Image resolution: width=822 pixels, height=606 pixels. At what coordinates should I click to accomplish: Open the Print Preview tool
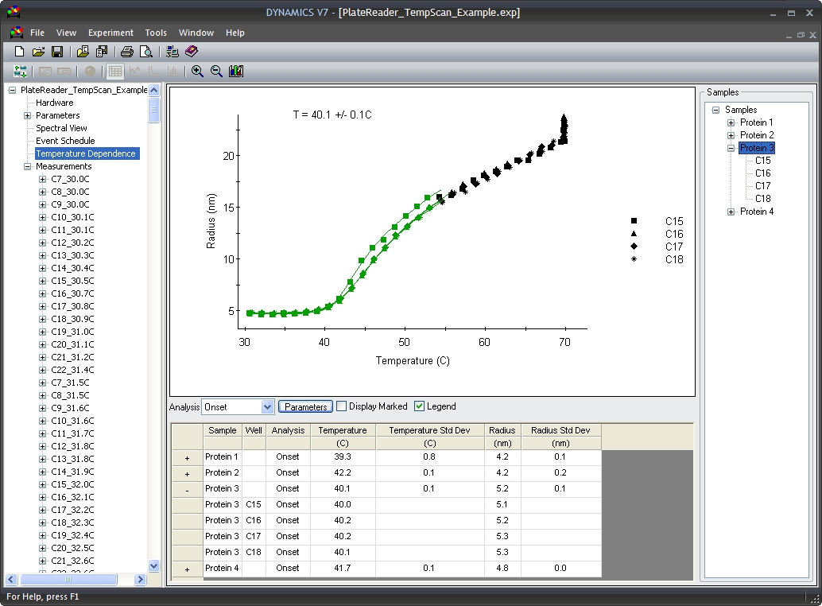point(145,51)
